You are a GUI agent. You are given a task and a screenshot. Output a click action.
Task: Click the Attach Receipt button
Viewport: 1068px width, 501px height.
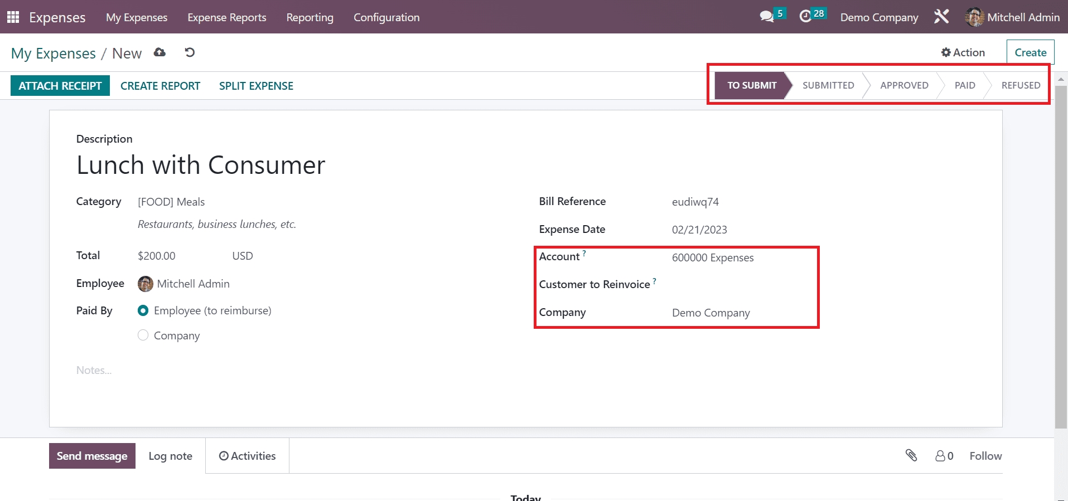(60, 86)
